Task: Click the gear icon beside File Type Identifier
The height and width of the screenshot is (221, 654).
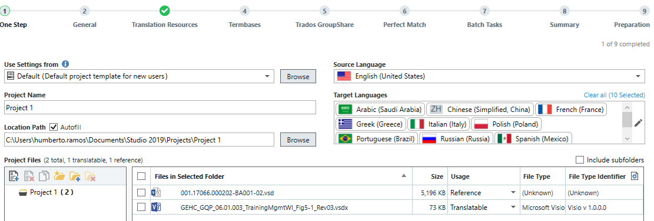Action: 635,176
